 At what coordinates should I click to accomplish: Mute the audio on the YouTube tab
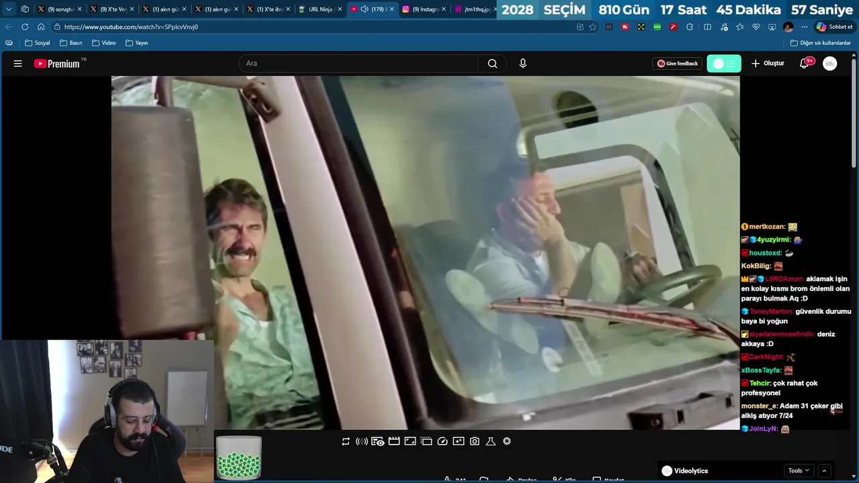tap(364, 9)
